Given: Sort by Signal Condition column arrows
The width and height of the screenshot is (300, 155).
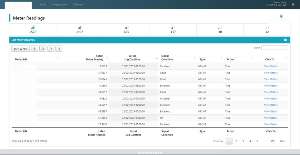Looking at the screenshot, I should (x=195, y=58).
